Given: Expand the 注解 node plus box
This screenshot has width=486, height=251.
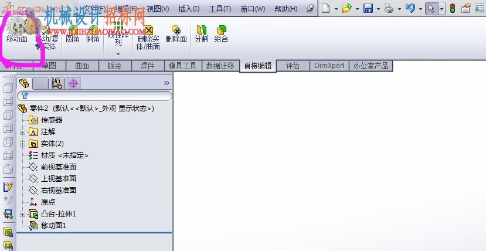Looking at the screenshot, I should tap(22, 133).
